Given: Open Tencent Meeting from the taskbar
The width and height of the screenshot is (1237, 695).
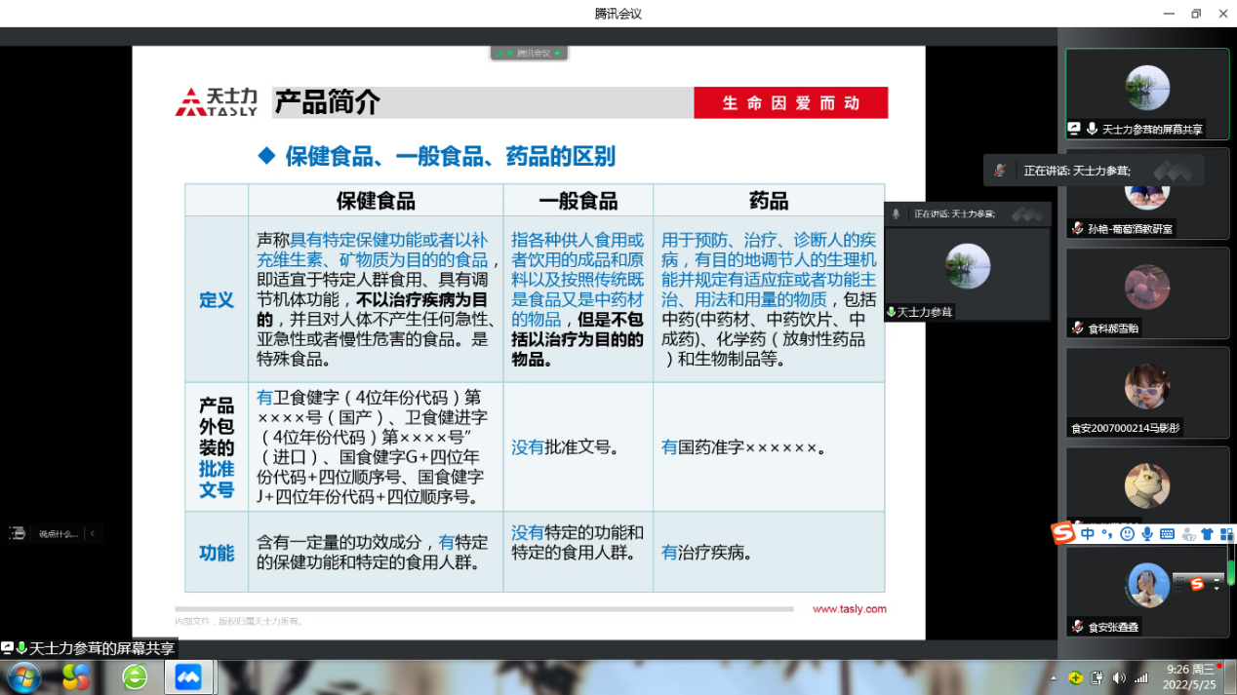Looking at the screenshot, I should coord(187,676).
